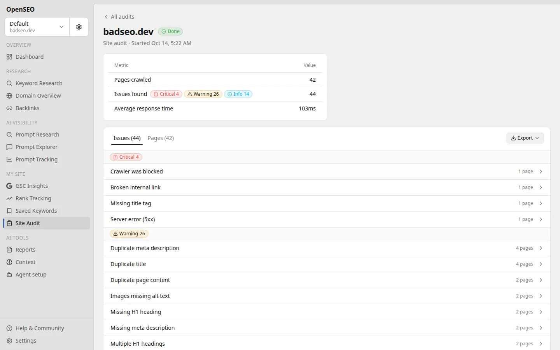Click the Domain Overview globe icon
The width and height of the screenshot is (560, 350).
tap(9, 96)
